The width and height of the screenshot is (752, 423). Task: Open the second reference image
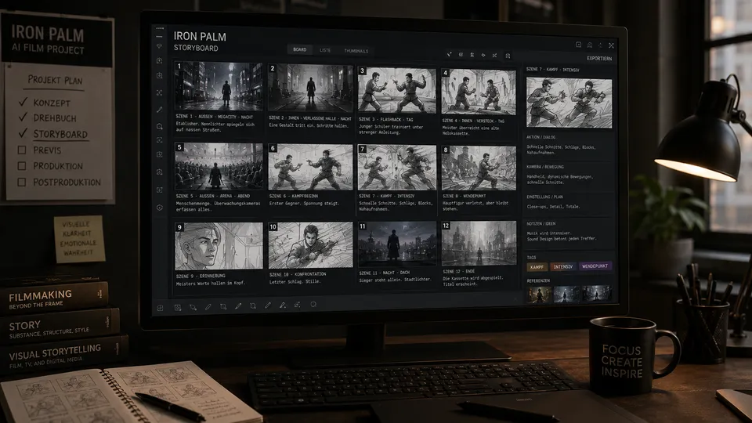pos(567,294)
